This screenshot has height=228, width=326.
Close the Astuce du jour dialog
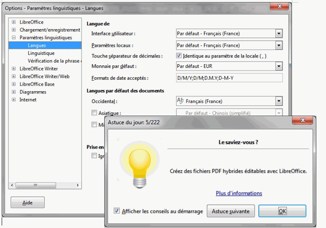pyautogui.click(x=302, y=120)
